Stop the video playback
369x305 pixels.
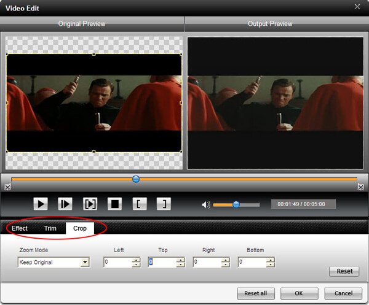114,204
